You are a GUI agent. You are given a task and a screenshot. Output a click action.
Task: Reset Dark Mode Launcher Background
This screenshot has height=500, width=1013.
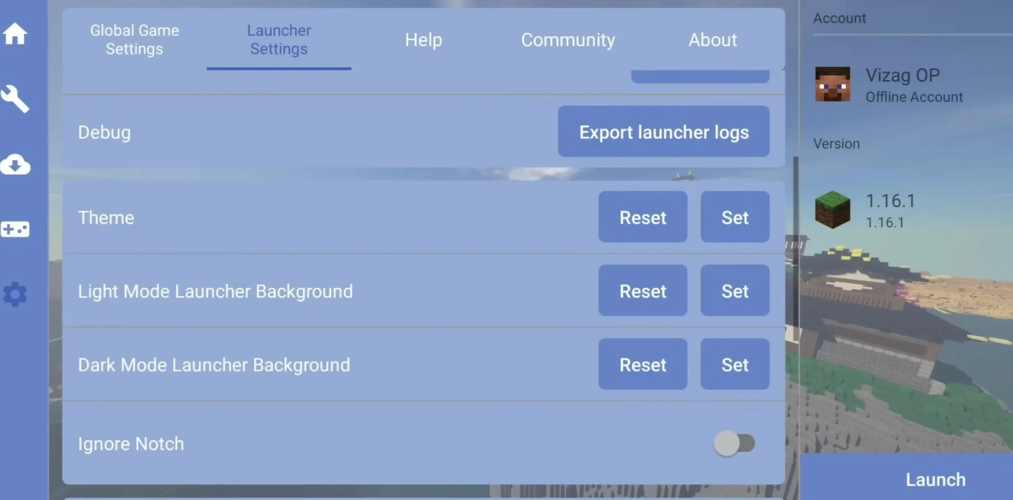[x=643, y=365]
